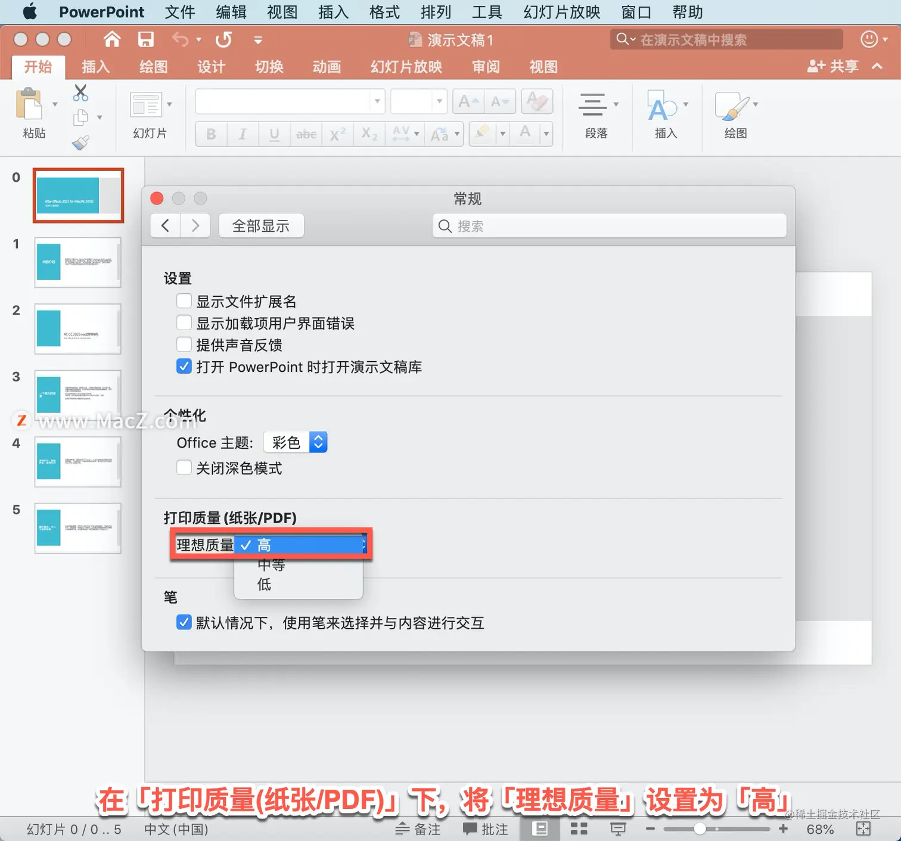Enable 提供声音反馈 checkbox
Screen dimensions: 901x841
click(184, 345)
